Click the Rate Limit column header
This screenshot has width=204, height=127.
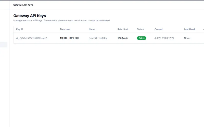[x=123, y=29]
